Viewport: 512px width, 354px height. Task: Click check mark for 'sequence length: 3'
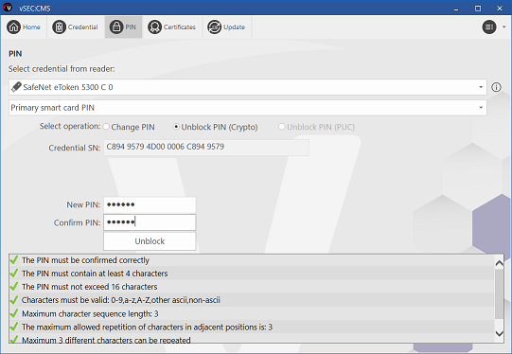coord(13,313)
